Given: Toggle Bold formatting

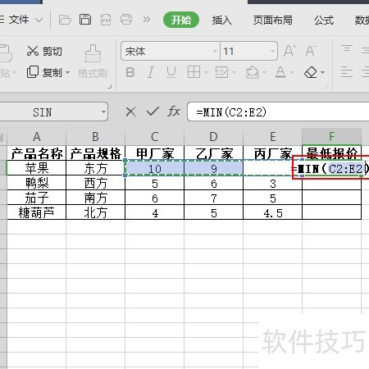Looking at the screenshot, I should 130,72.
